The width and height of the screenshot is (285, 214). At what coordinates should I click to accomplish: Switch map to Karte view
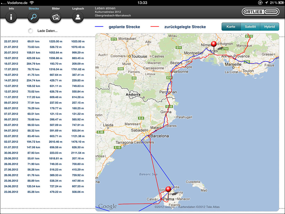click(x=231, y=27)
